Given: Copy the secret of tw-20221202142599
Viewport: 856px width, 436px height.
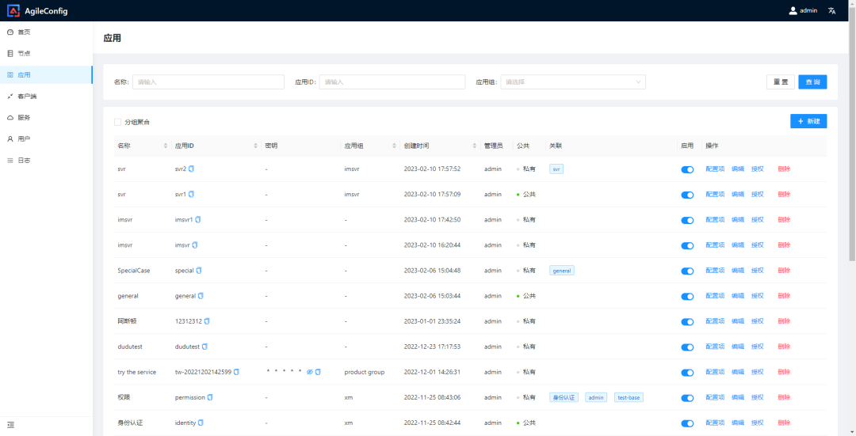Looking at the screenshot, I should pos(318,372).
